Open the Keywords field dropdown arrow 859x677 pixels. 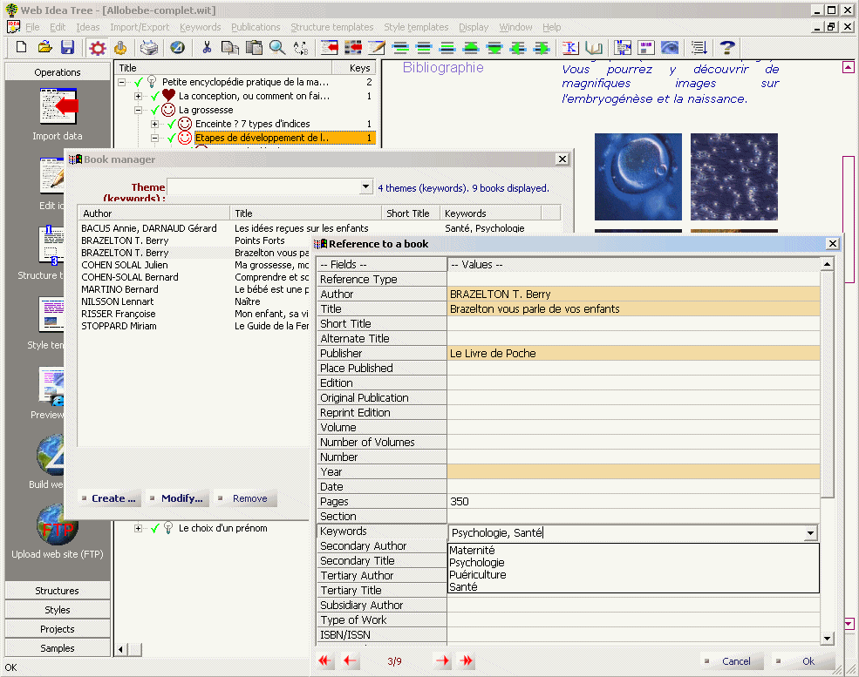click(810, 533)
